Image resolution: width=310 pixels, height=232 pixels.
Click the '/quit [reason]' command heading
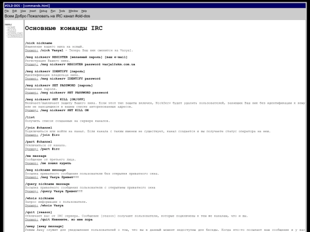[x=38, y=213]
